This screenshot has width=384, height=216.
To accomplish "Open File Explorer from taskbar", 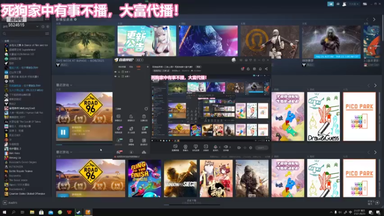I will pos(32,212).
